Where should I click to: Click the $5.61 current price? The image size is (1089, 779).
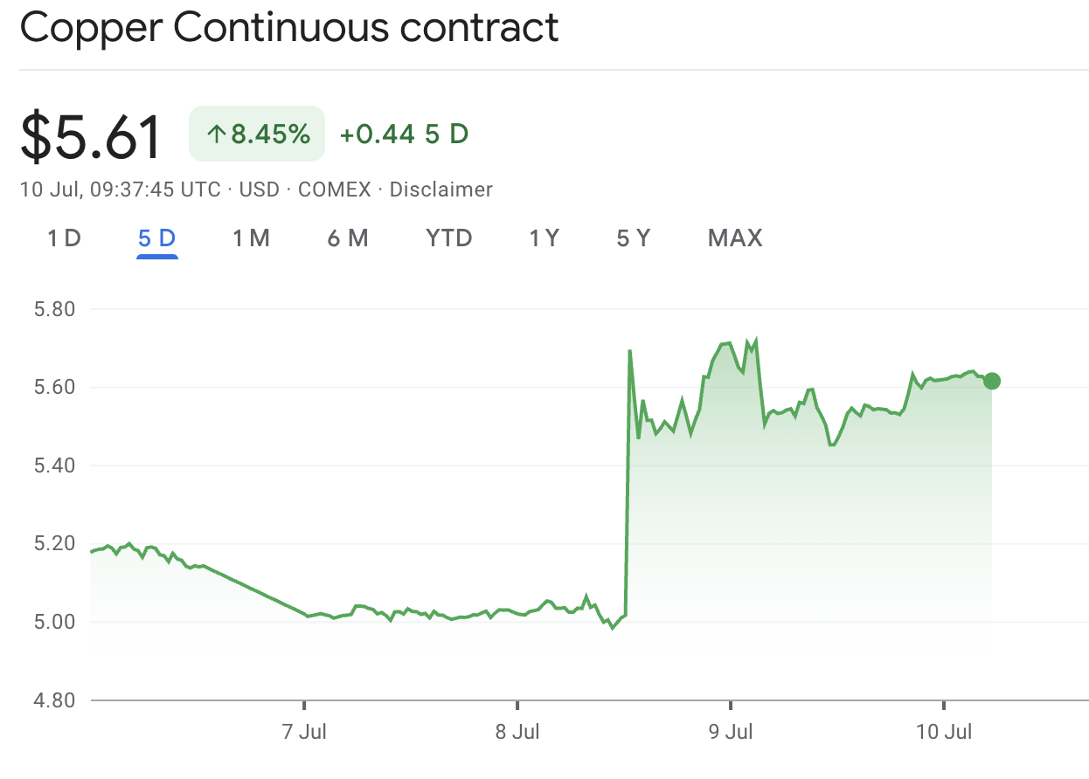point(91,136)
